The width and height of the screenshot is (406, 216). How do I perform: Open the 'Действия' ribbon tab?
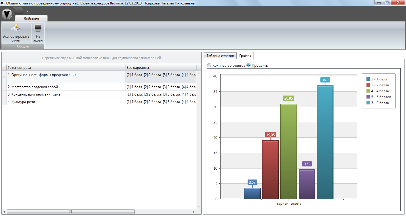[31, 19]
